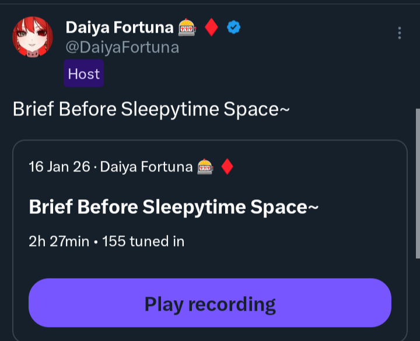Click the vertical scrollbar thumb

pyautogui.click(x=417, y=181)
